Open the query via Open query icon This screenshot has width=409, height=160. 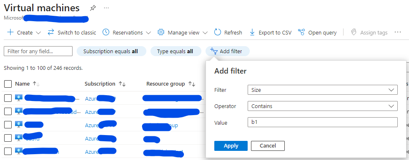coord(301,32)
